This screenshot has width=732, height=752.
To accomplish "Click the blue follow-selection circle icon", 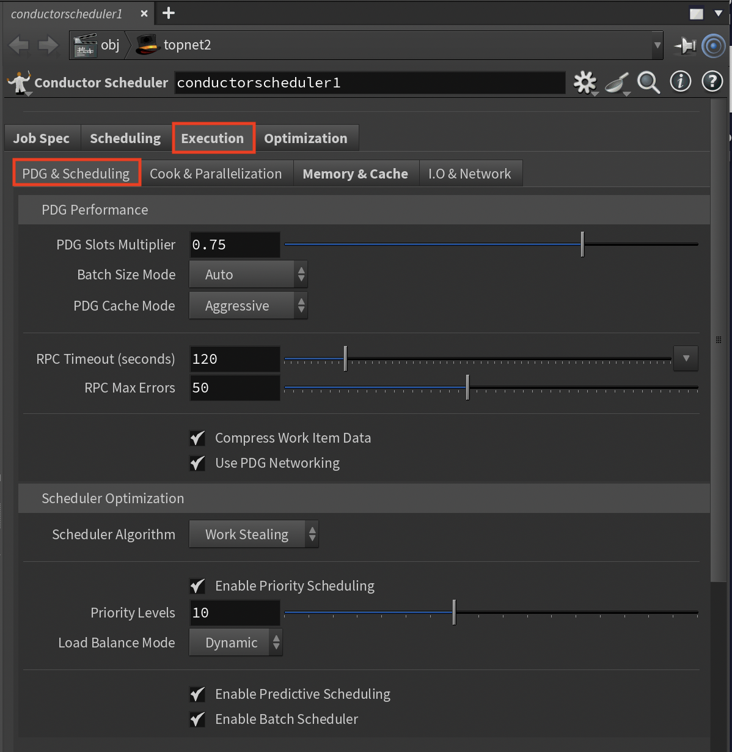I will [713, 46].
